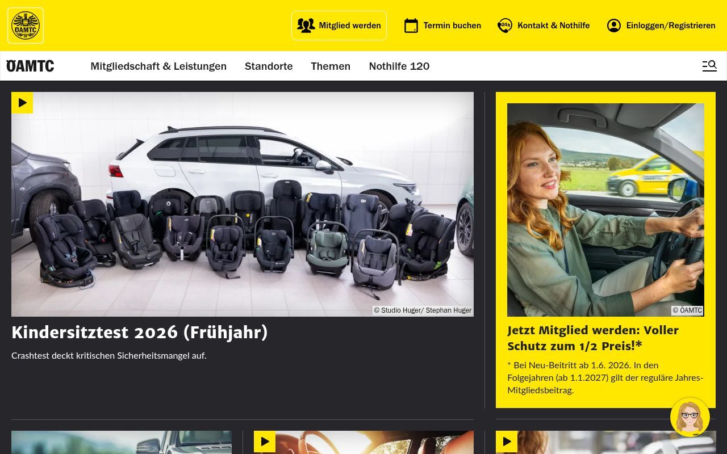
Task: Click the '© Studio Huger/ Stephan Huger' credit
Action: click(423, 310)
